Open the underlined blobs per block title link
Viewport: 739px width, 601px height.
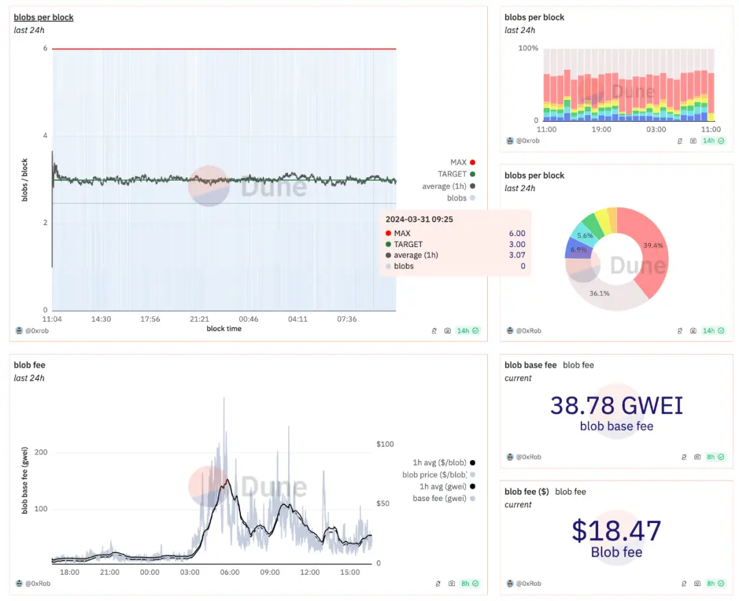click(x=43, y=17)
